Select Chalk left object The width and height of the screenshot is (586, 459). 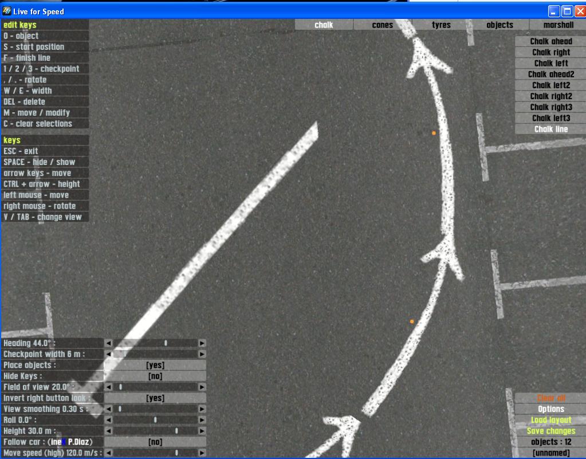coord(551,63)
